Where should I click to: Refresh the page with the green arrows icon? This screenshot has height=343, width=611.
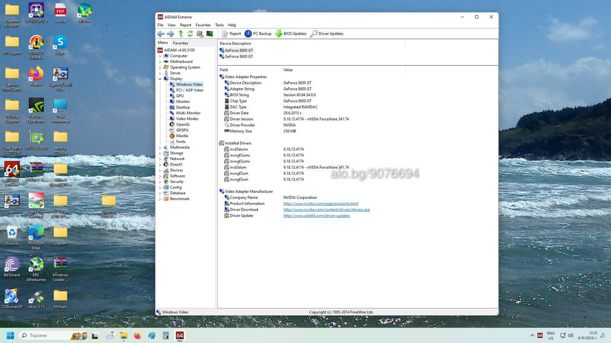(190, 33)
